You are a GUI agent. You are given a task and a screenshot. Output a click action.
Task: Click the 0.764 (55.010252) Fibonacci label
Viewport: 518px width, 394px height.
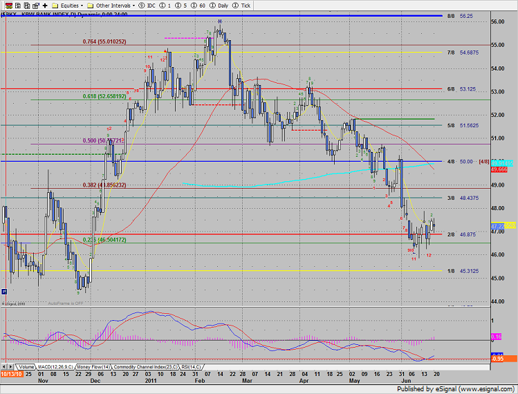tap(104, 41)
